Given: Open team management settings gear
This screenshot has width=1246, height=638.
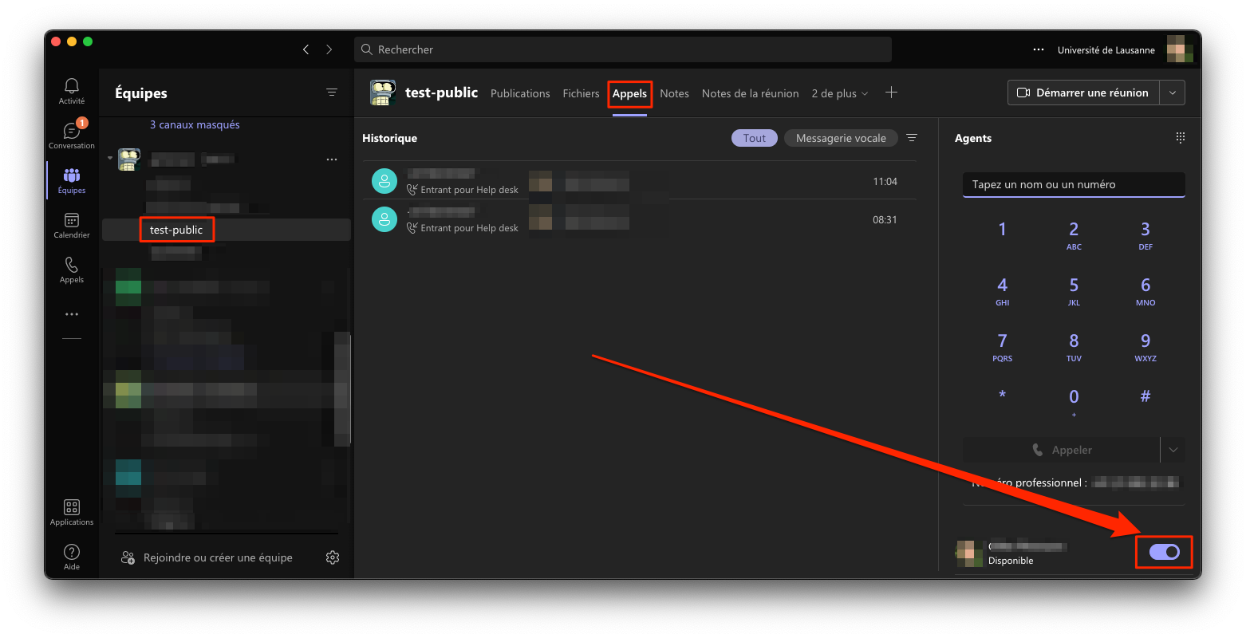Looking at the screenshot, I should (333, 557).
